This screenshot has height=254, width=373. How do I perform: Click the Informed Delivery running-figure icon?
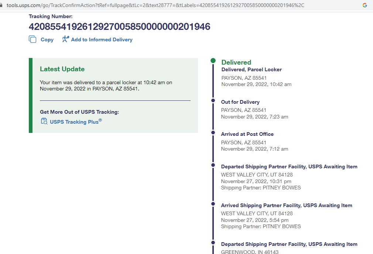pos(66,39)
